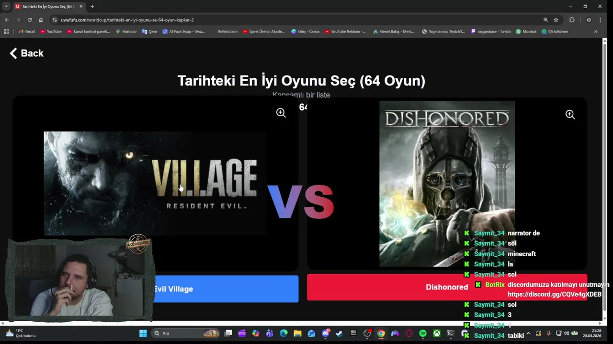
Task: Open Chrome extensions puzzle icon
Action: (572, 20)
